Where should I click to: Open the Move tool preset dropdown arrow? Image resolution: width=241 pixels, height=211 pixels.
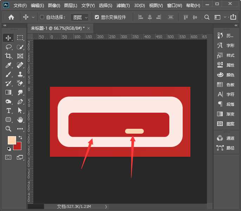coord(33,17)
